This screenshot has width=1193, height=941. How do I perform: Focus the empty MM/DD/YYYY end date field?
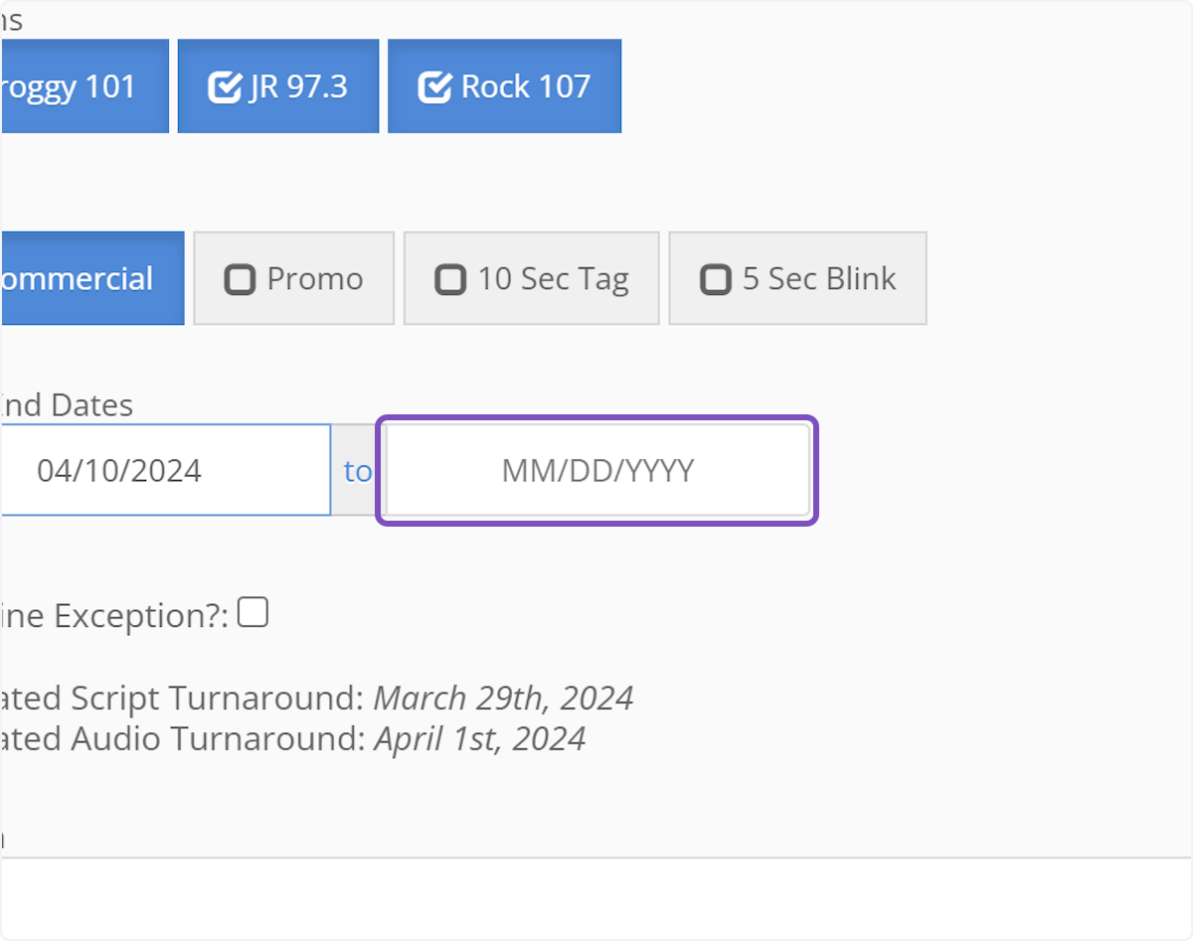(597, 470)
